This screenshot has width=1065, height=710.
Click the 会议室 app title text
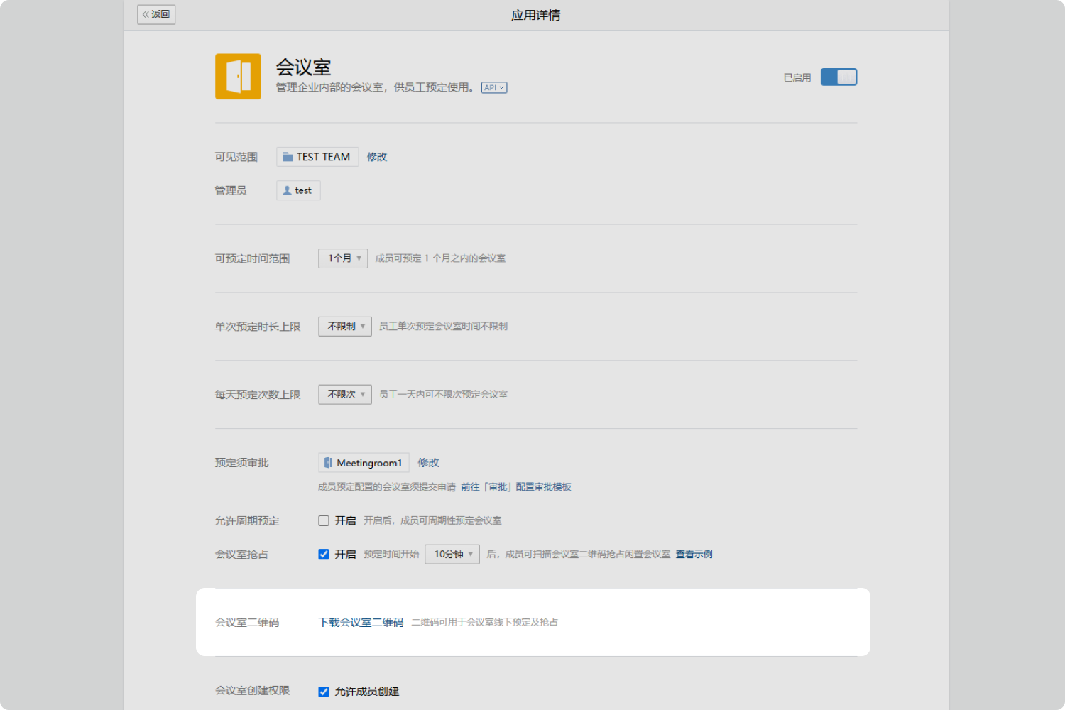[x=303, y=67]
